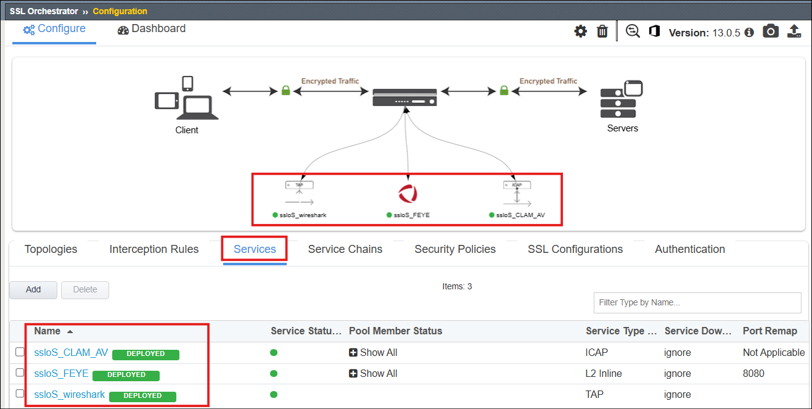Open the ssloS_FEYE service link
Screen dimensions: 812x409
(x=61, y=373)
